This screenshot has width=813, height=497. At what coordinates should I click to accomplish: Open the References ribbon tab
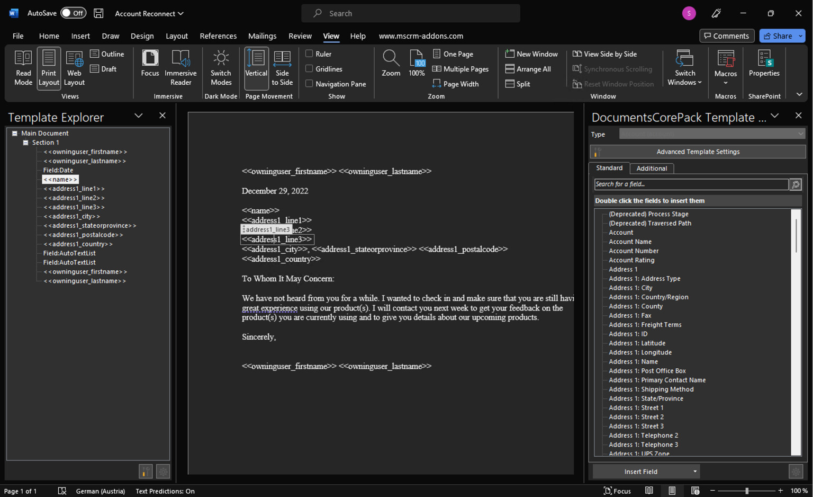218,35
